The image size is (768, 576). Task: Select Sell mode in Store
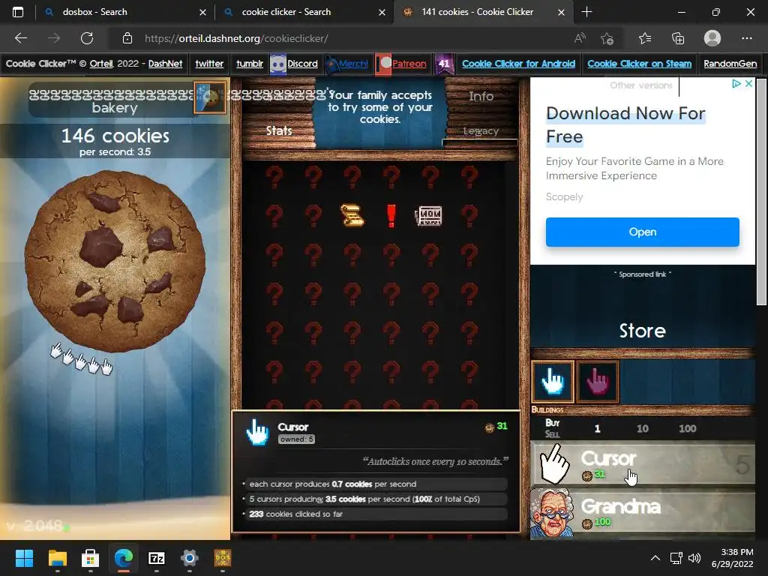tap(552, 434)
